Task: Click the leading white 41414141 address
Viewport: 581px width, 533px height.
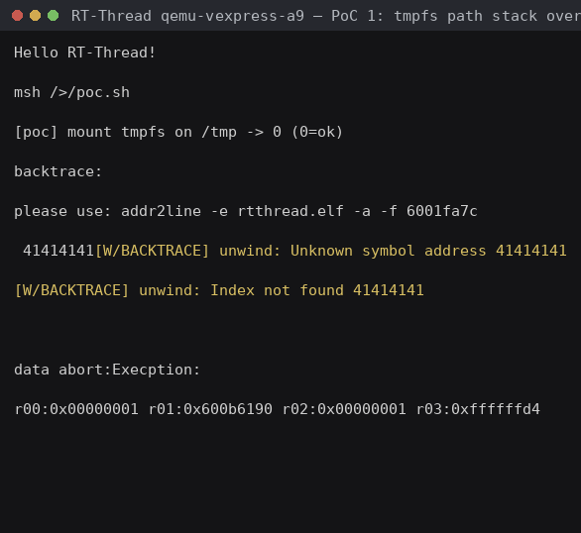Action: [x=58, y=251]
